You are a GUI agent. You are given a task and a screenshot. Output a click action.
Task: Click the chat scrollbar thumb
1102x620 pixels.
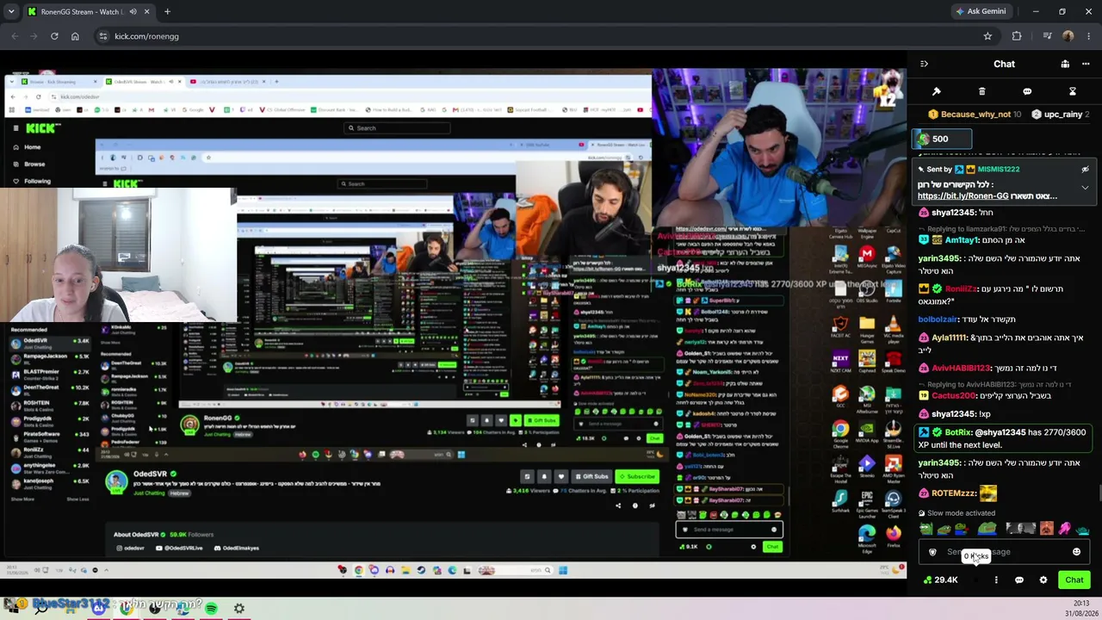1099,493
